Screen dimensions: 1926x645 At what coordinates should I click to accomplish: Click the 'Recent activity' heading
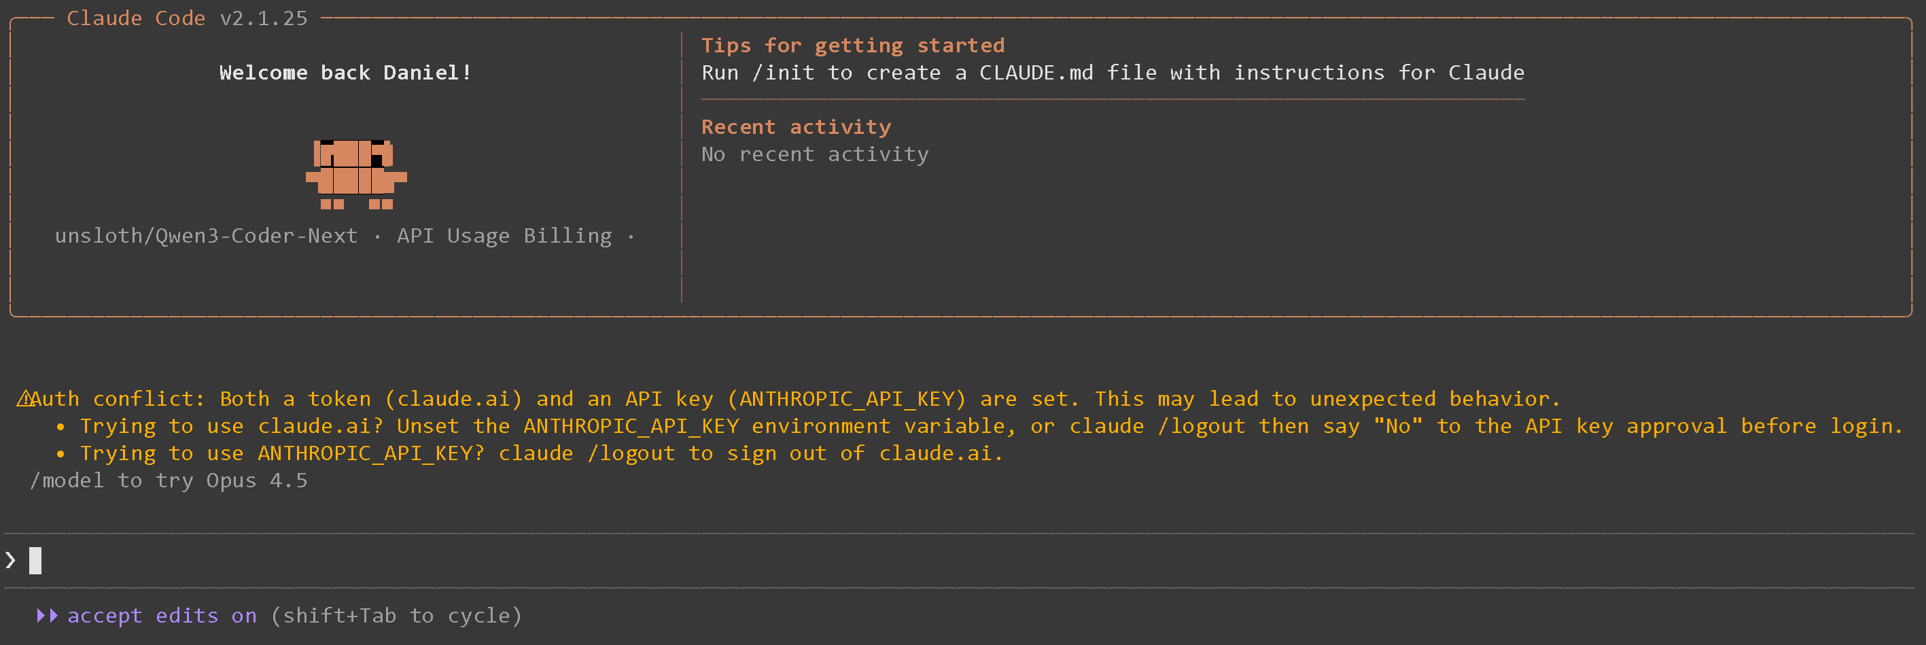click(x=796, y=127)
